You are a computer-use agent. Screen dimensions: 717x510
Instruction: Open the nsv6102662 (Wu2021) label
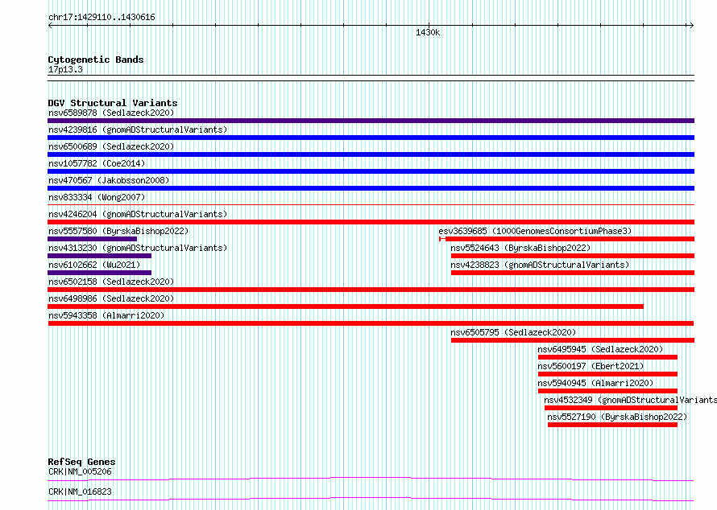94,265
